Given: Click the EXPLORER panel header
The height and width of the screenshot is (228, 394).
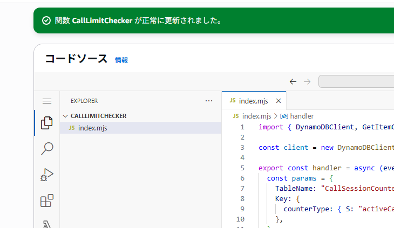Looking at the screenshot, I should pos(84,101).
